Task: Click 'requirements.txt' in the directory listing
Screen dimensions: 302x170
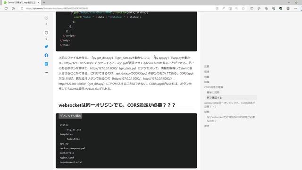Action: pos(71,162)
